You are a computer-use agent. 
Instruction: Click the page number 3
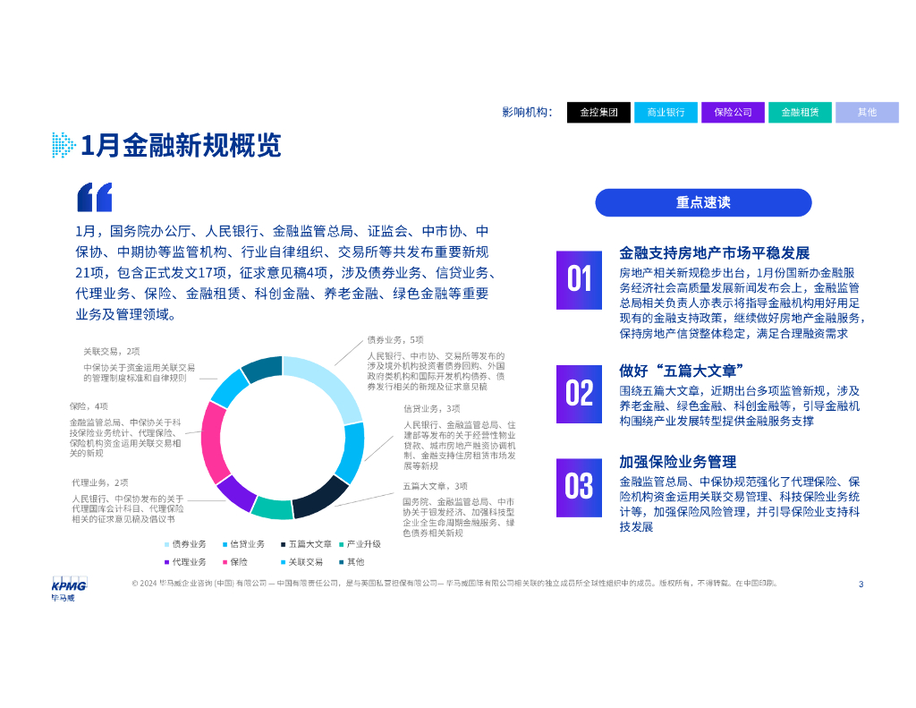point(861,584)
